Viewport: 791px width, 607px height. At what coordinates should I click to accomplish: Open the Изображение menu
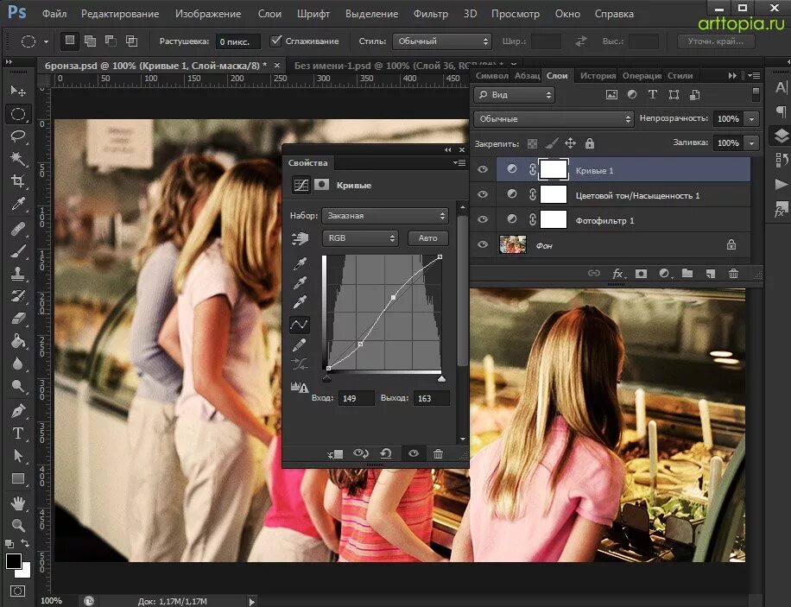pos(208,14)
